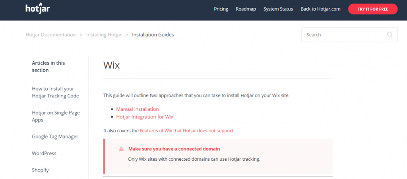Open the Shopify article
Viewport: 407px width, 179px height.
click(x=40, y=170)
